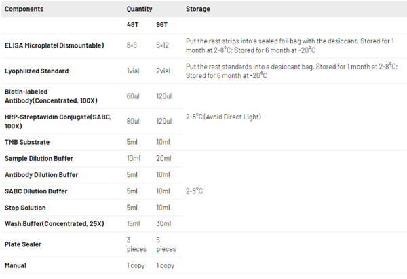Click the Manual row label

(x=17, y=265)
